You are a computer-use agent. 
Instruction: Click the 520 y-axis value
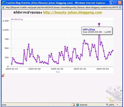coord(7,48)
